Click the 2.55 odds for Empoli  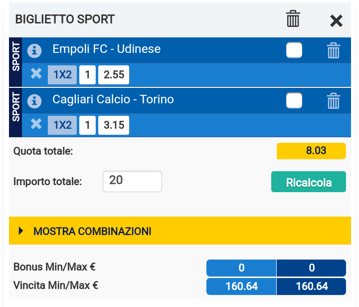point(113,75)
